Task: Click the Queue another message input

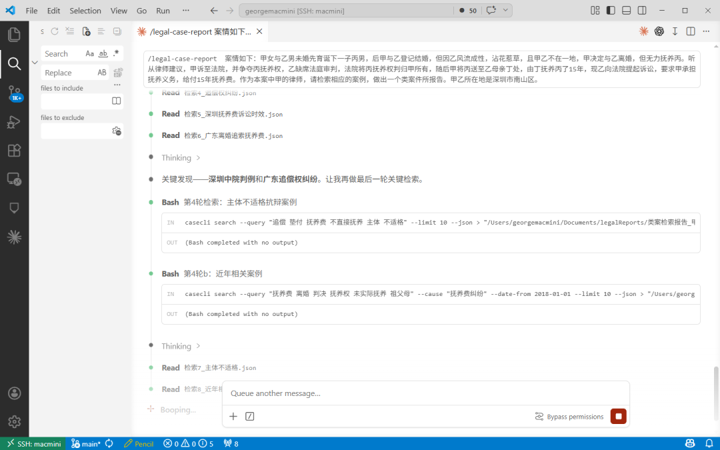Action: [x=425, y=393]
